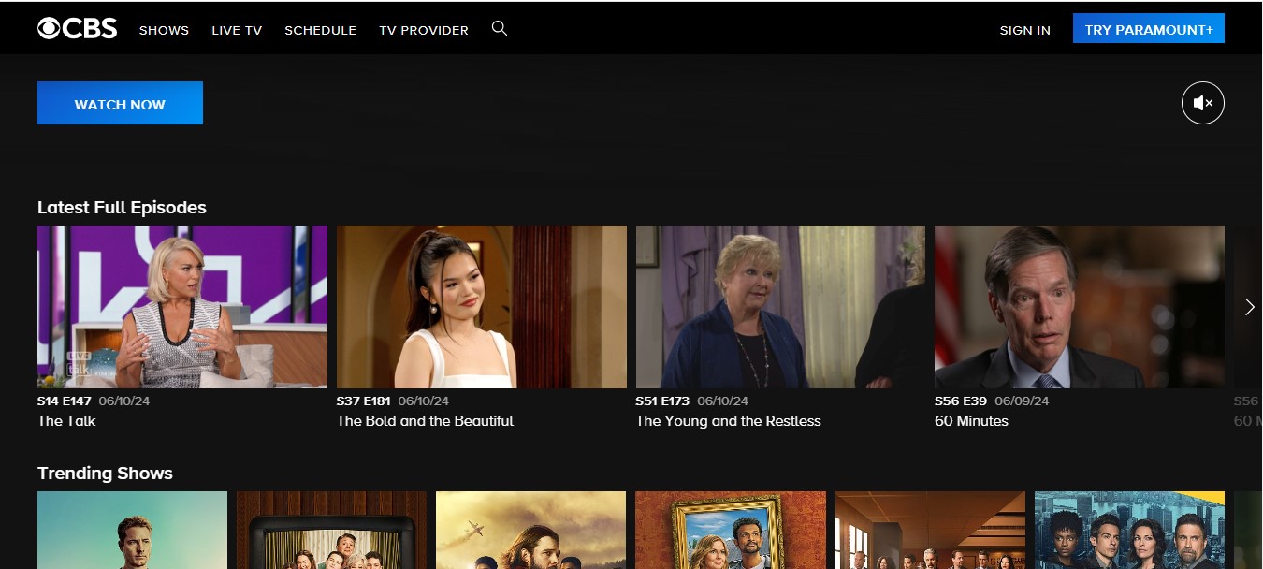This screenshot has height=569, width=1263.
Task: Click the Watch Now button
Action: [120, 103]
